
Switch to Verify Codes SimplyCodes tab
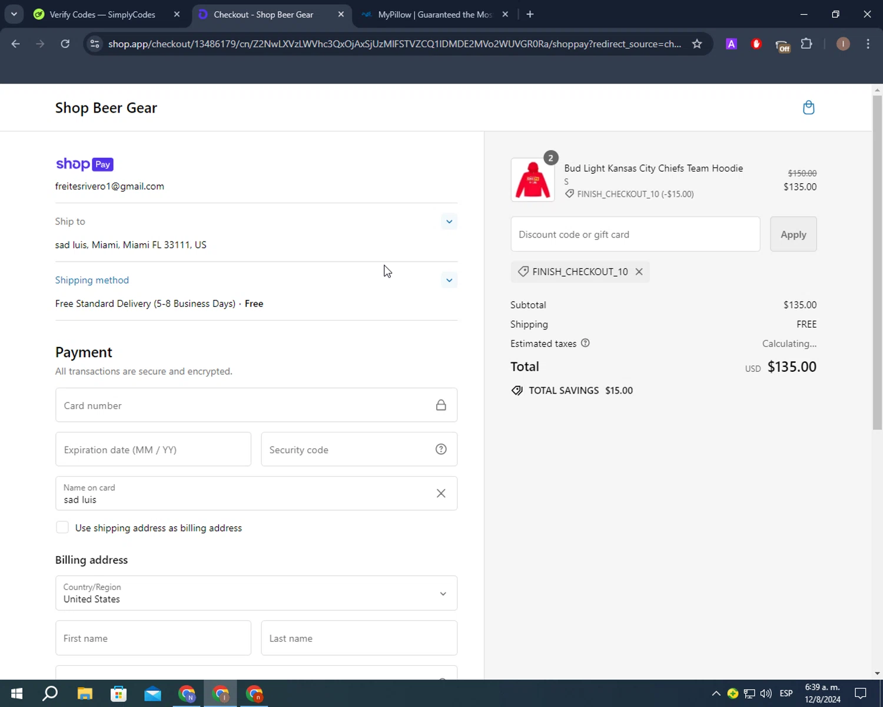tap(102, 14)
